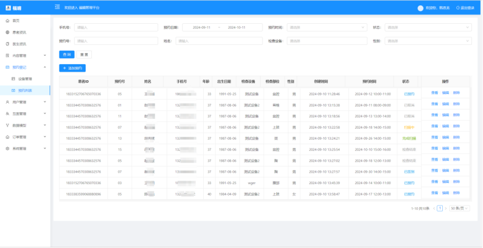
Task: Click 编辑 link in the first table row
Action: pos(445,93)
